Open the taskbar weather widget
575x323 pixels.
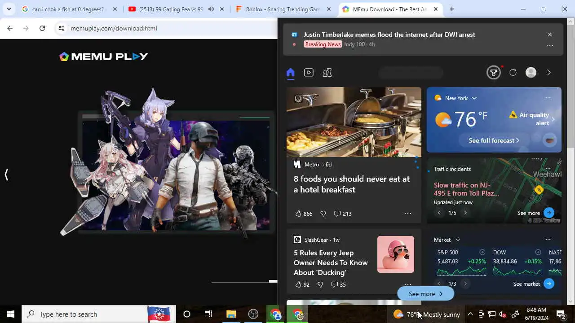[427, 314]
